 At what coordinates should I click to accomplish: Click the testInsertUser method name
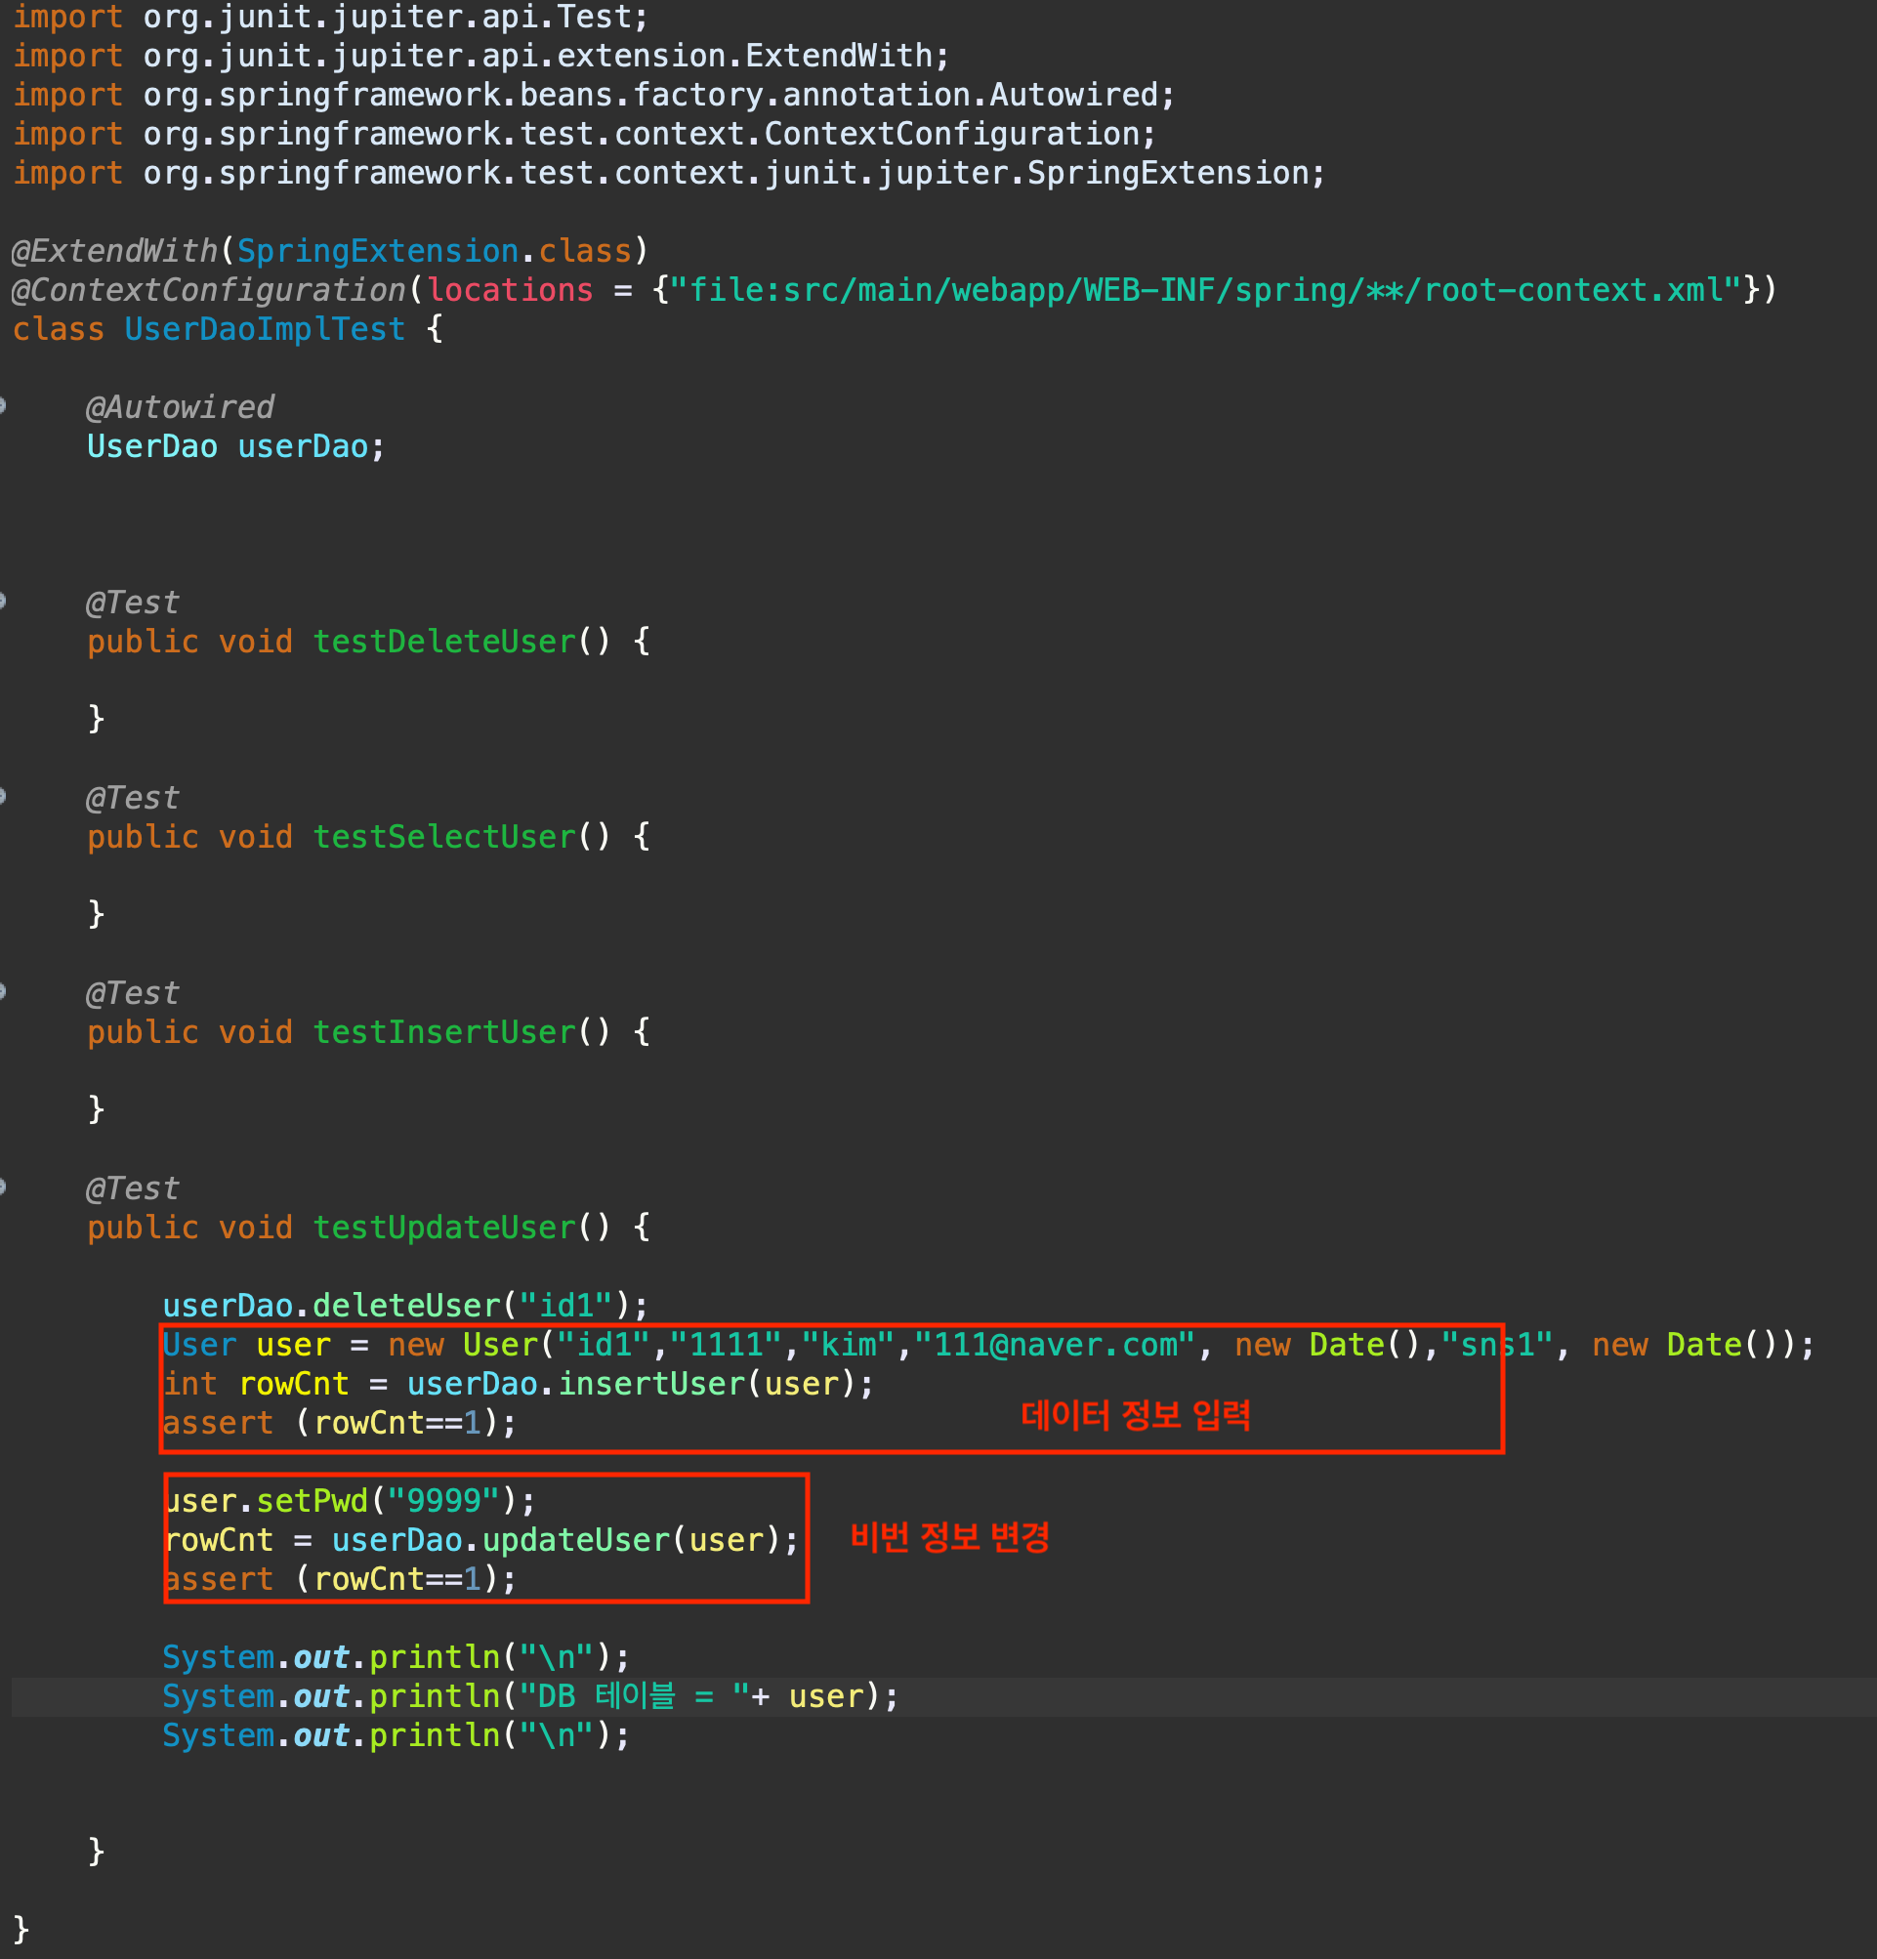[x=444, y=1031]
